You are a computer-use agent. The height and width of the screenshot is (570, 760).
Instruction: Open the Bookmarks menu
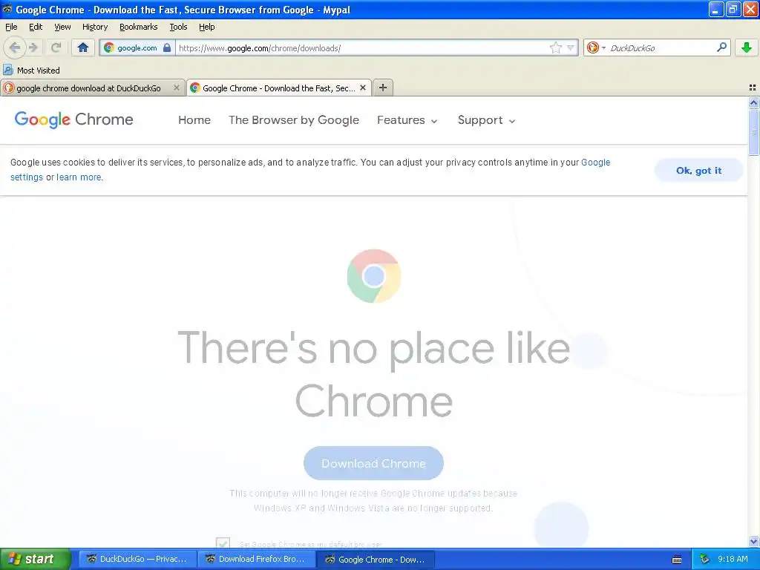click(139, 27)
